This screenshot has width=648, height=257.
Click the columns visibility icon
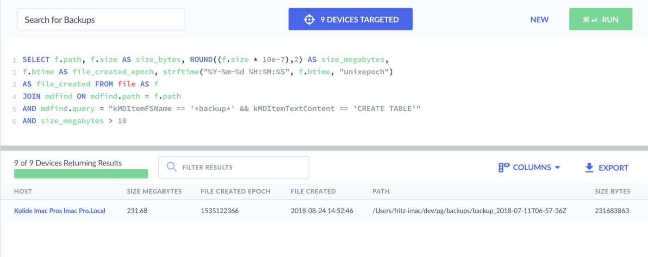point(504,167)
